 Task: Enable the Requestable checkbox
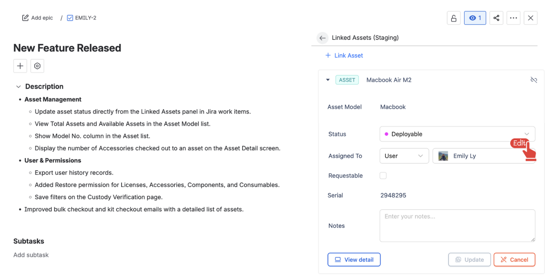click(383, 176)
